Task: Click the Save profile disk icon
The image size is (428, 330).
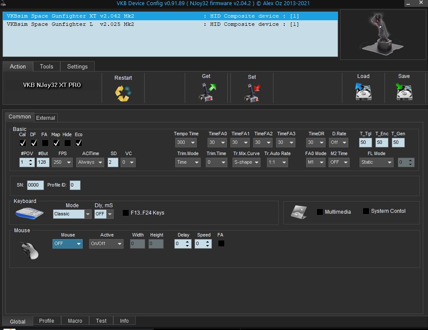Action: pyautogui.click(x=404, y=92)
